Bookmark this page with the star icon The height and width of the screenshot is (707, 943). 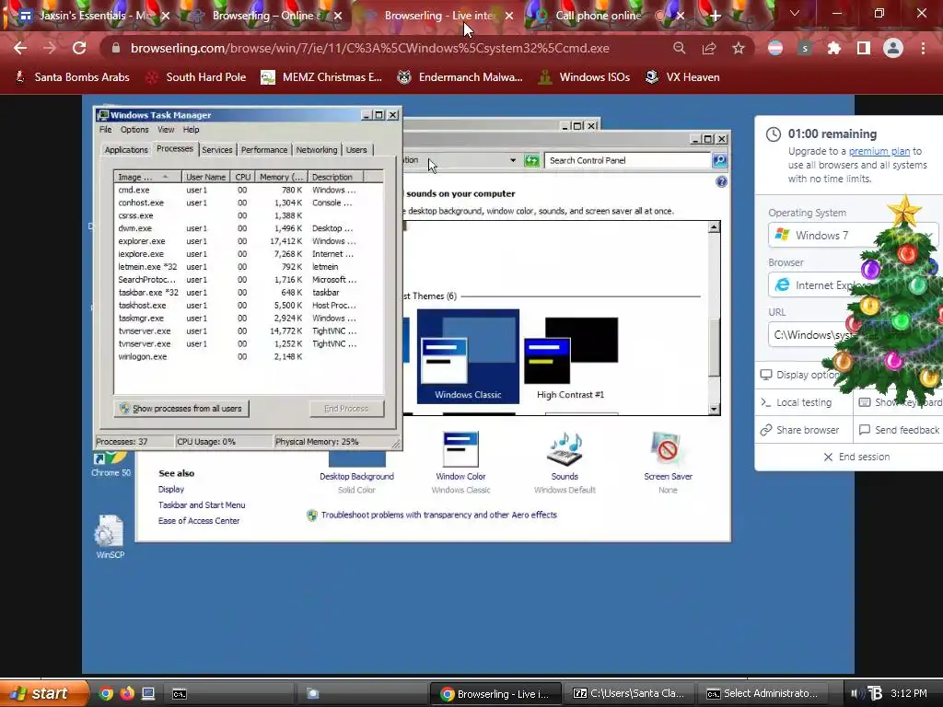(x=739, y=48)
